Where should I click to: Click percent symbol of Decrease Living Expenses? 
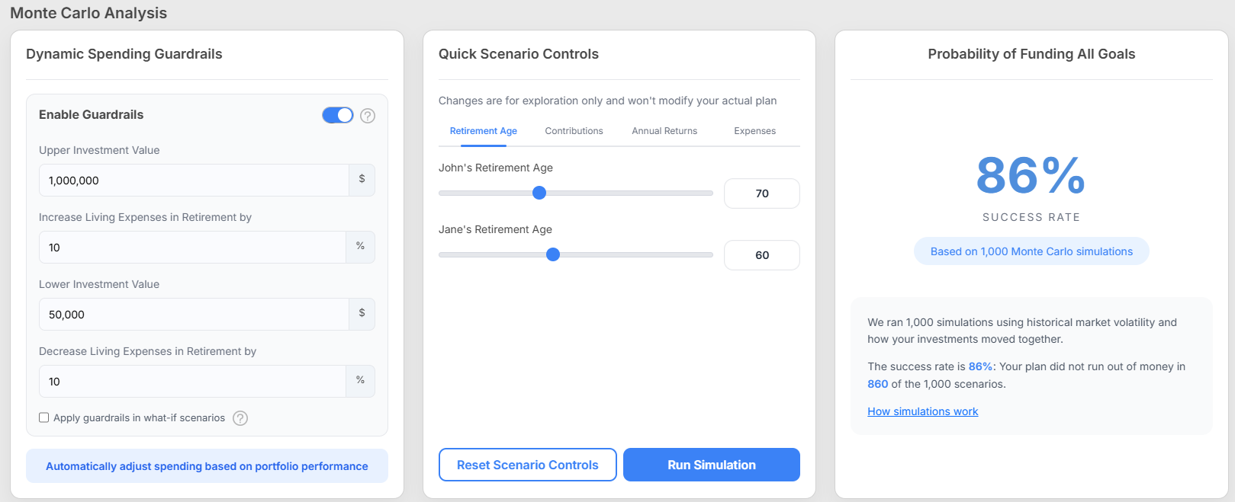tap(360, 381)
